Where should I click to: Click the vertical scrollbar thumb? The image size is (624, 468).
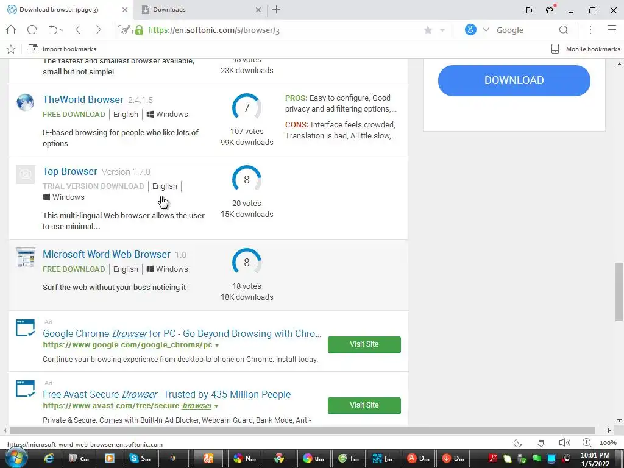(x=619, y=291)
